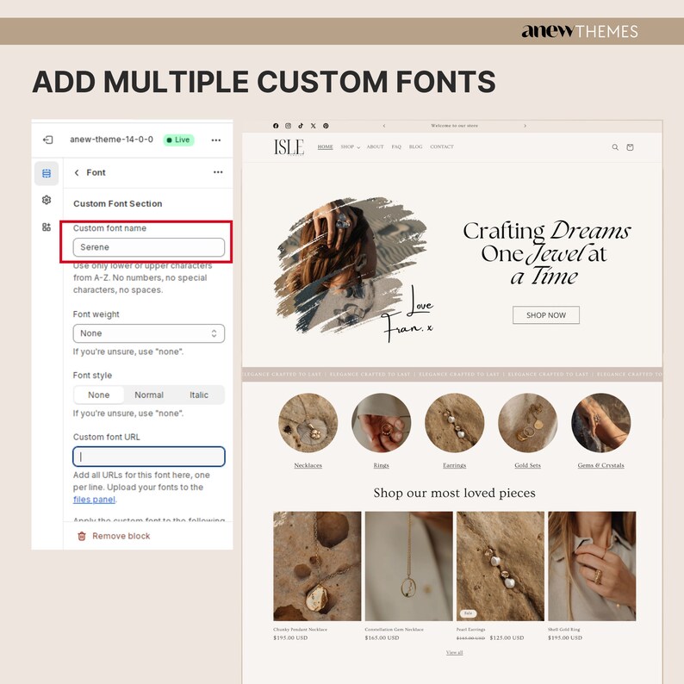Image resolution: width=684 pixels, height=684 pixels.
Task: Click the Welcome to our store announcement
Action: (455, 126)
